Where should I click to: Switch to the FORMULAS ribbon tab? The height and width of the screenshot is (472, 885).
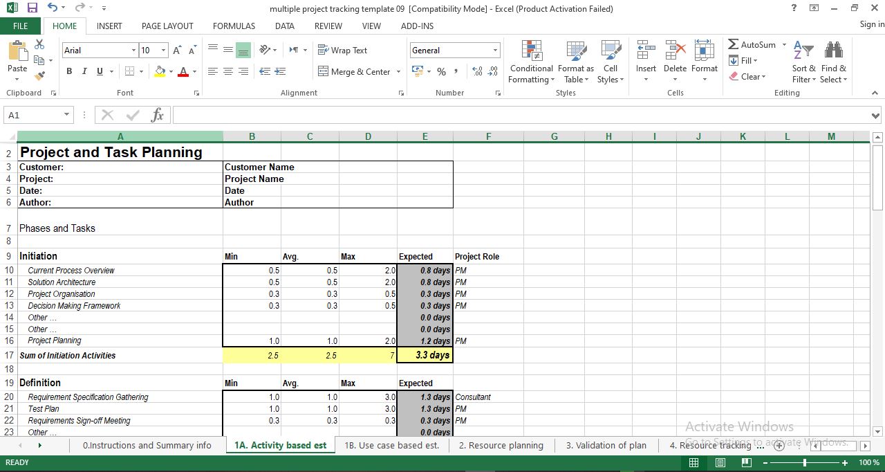(234, 26)
